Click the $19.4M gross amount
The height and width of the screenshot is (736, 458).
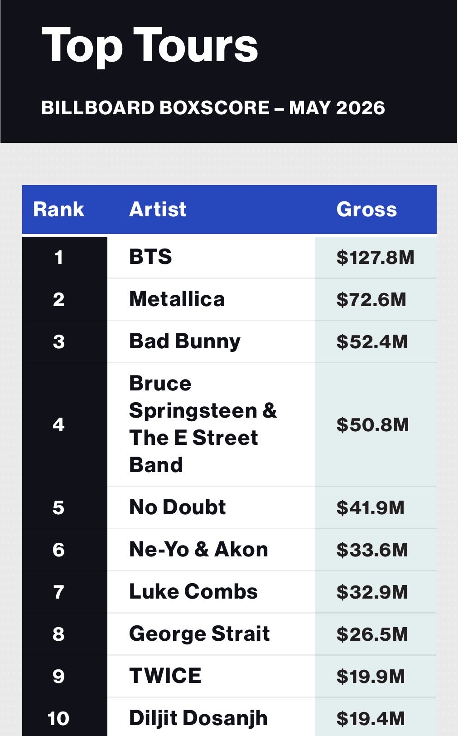click(371, 719)
